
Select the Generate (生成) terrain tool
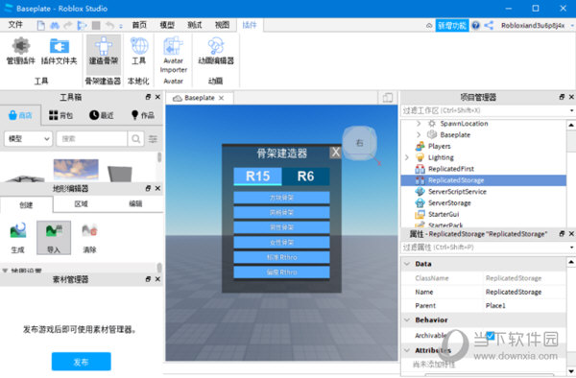(17, 238)
